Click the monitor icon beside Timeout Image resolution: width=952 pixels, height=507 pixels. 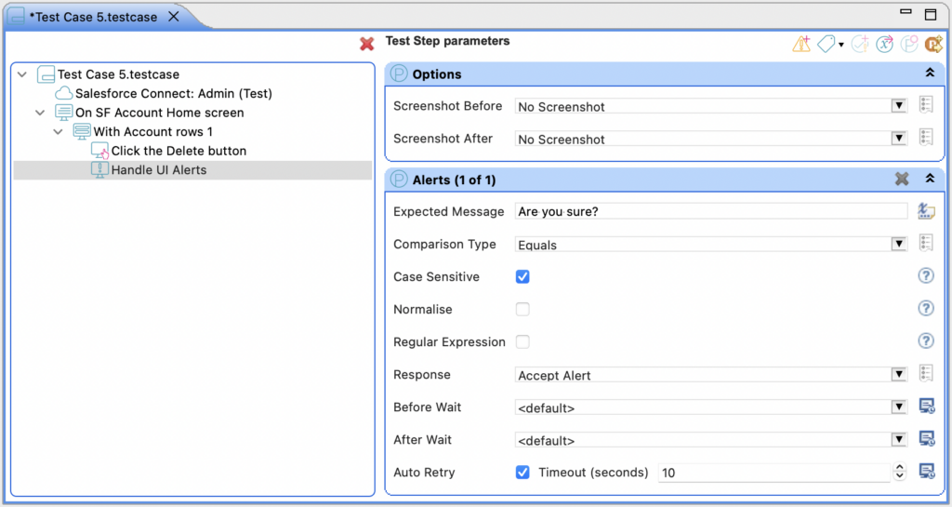tap(927, 471)
